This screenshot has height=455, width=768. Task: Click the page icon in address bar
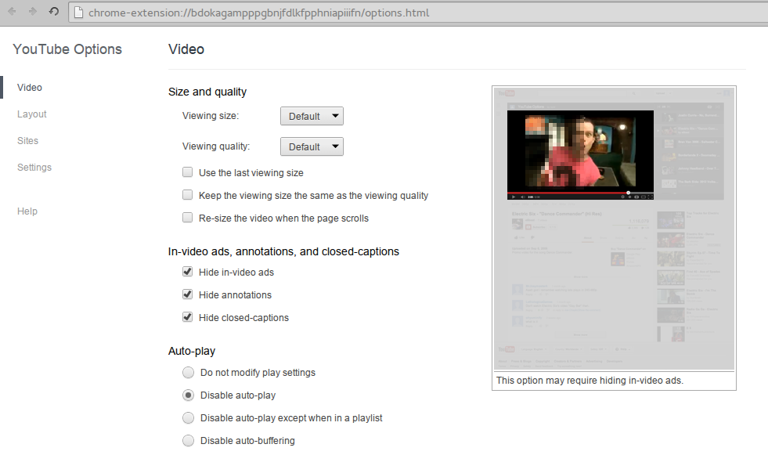(x=79, y=13)
